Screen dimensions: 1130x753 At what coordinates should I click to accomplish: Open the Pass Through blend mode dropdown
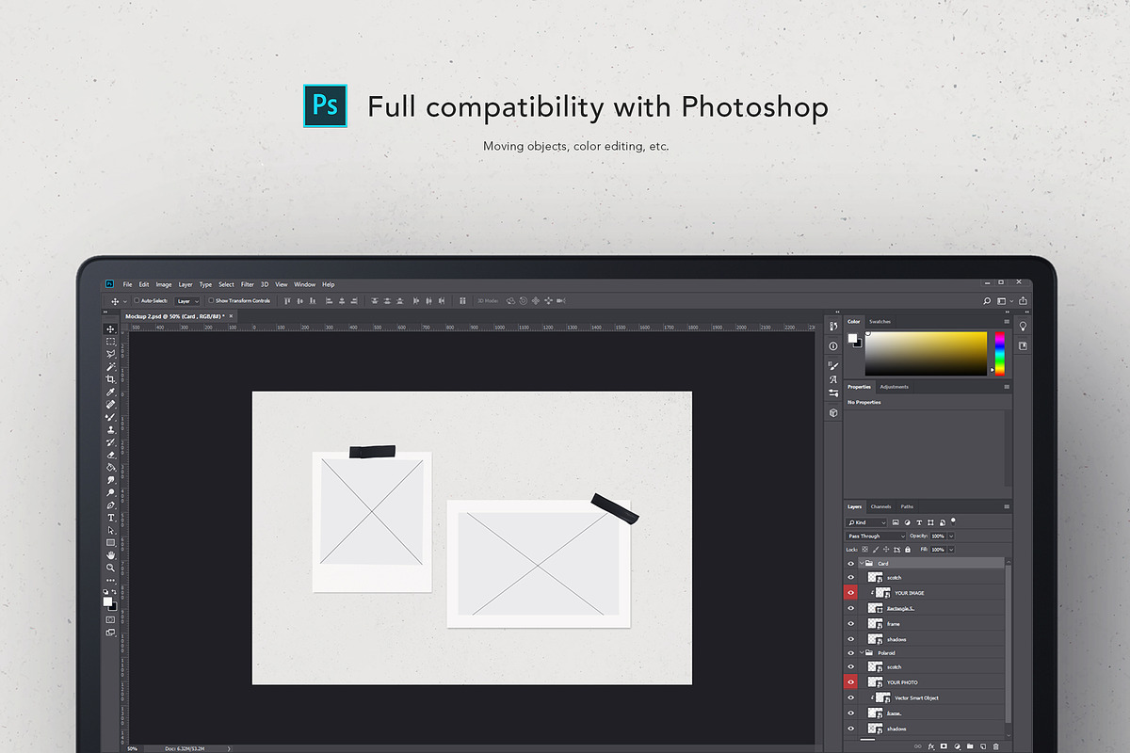pyautogui.click(x=876, y=536)
